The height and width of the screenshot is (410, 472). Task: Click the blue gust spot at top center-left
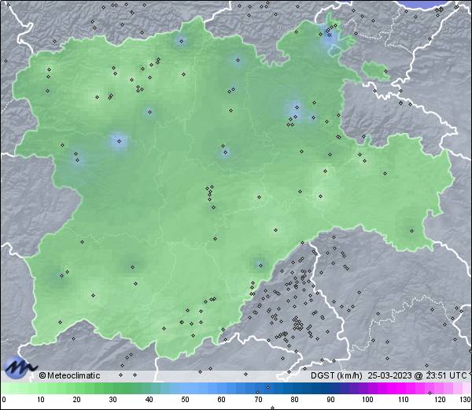(182, 40)
